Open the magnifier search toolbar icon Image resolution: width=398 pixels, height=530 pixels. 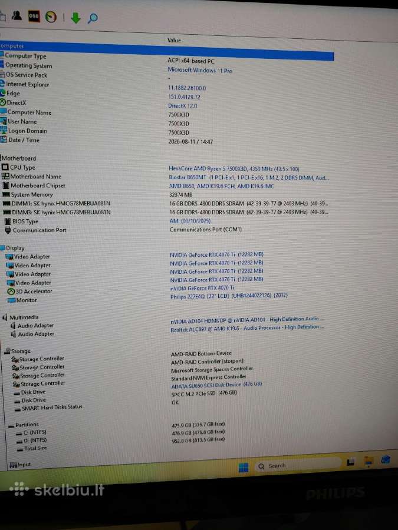click(x=93, y=18)
